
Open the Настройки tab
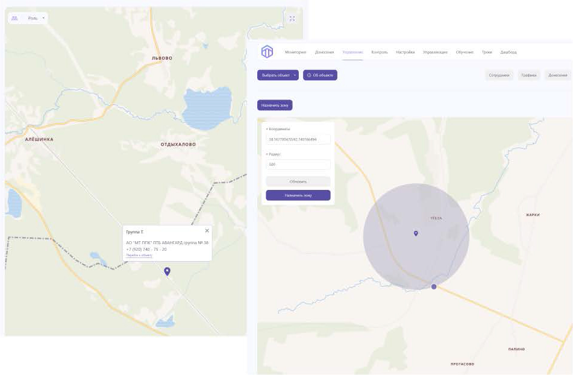tap(405, 52)
